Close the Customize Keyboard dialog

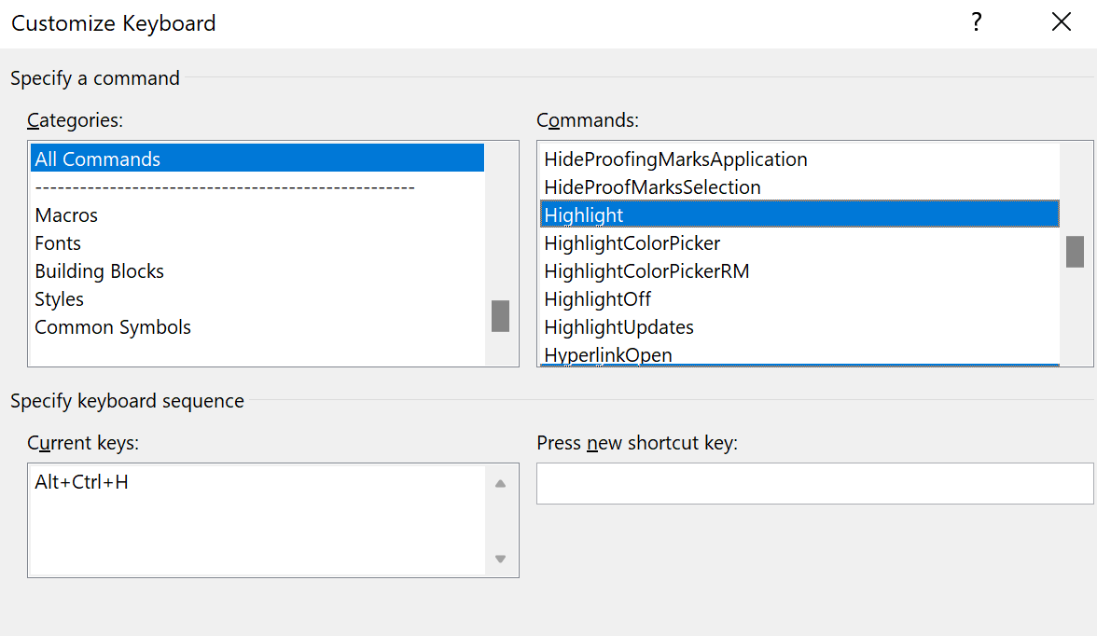click(1061, 22)
